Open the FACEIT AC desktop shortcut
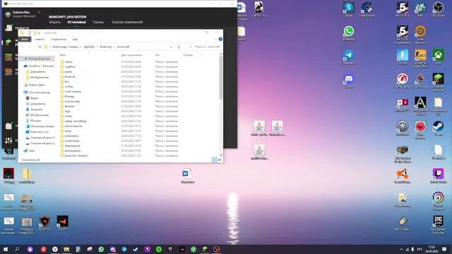This screenshot has width=452, height=254. pyautogui.click(x=44, y=223)
